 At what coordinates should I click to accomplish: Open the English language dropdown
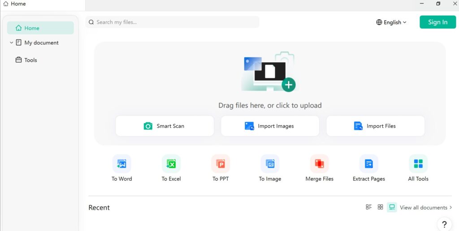391,22
